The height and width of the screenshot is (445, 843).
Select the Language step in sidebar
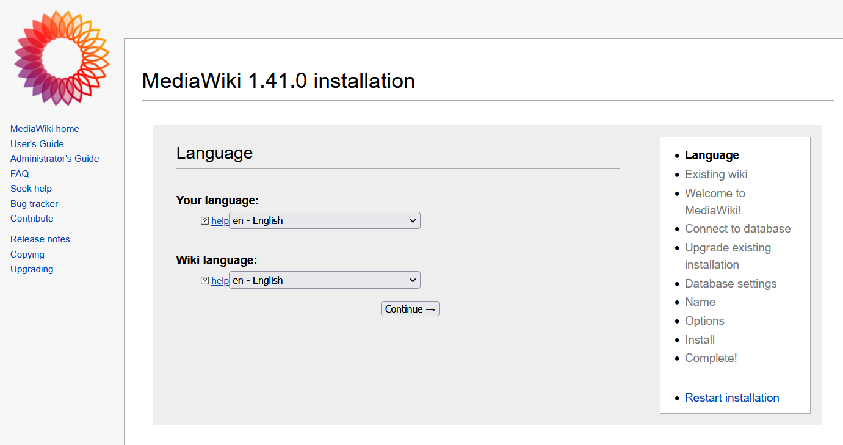tap(712, 156)
